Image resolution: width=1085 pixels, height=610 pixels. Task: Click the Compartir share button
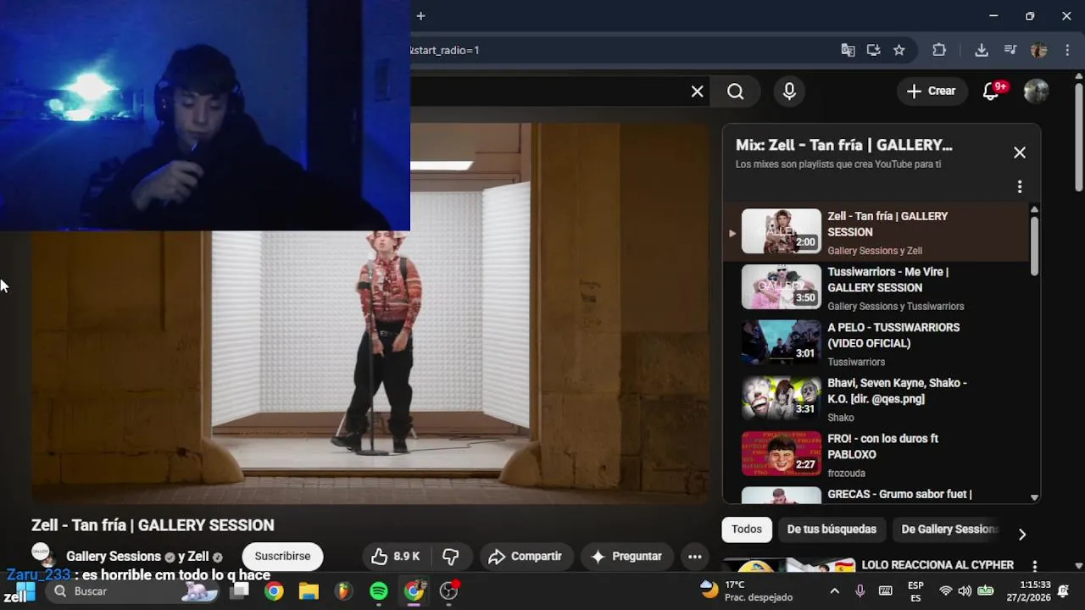pos(526,557)
